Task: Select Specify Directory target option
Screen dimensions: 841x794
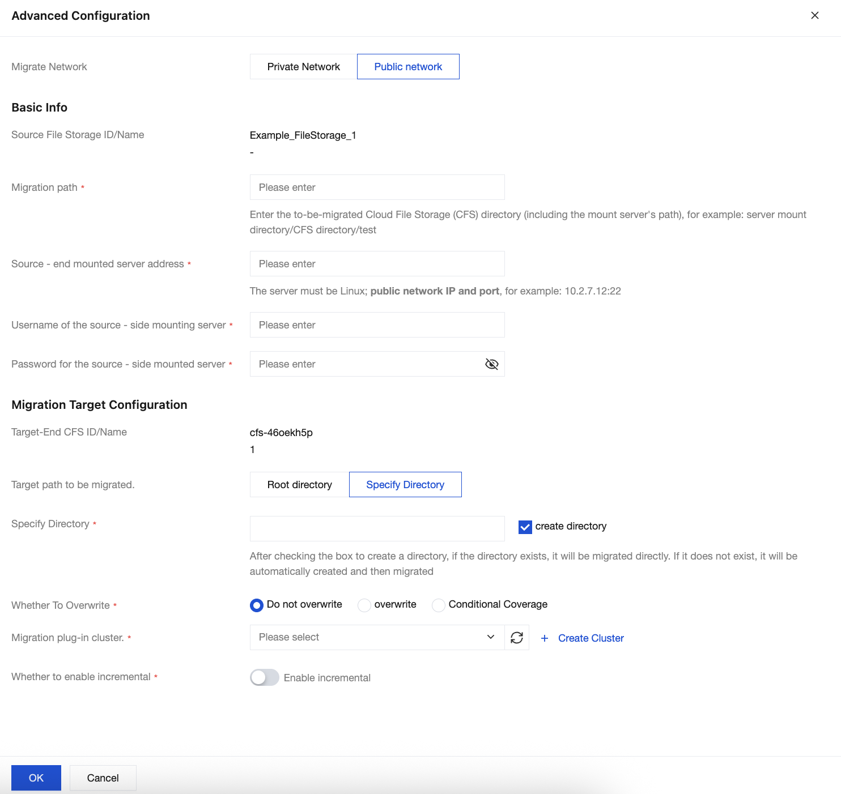Action: (x=405, y=485)
